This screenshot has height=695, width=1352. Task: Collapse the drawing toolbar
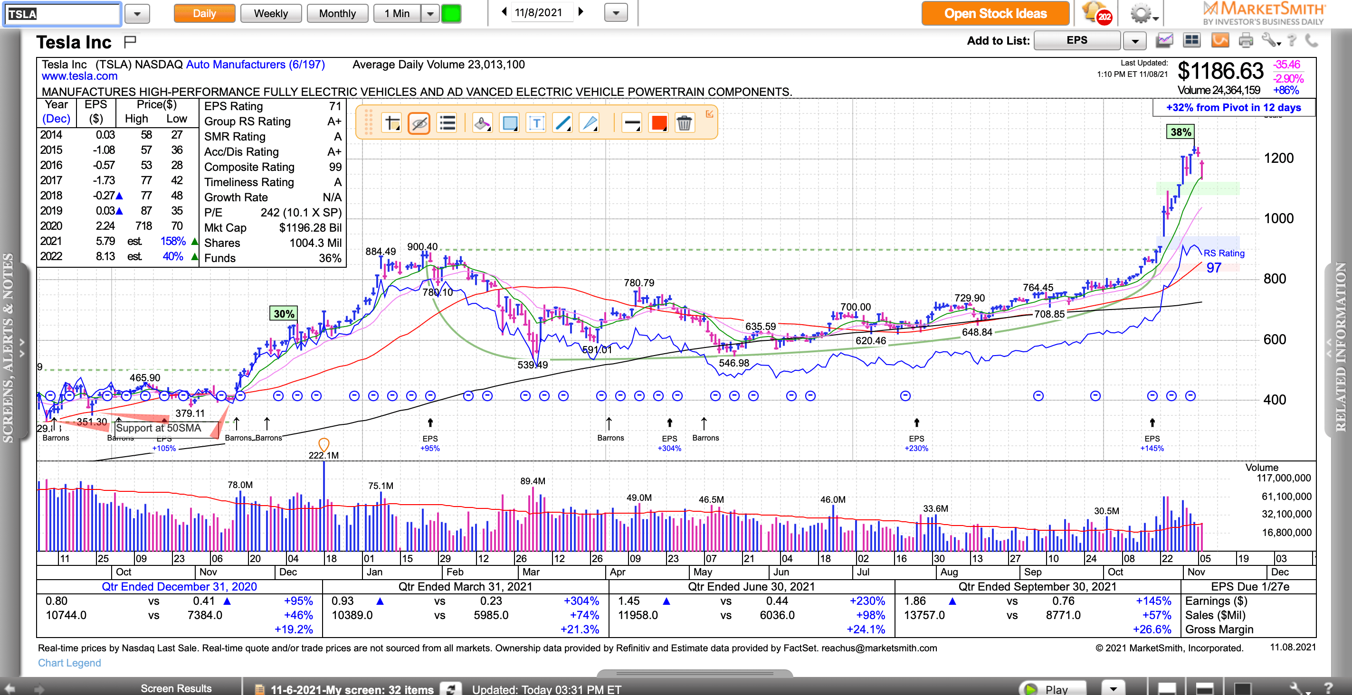click(x=709, y=114)
